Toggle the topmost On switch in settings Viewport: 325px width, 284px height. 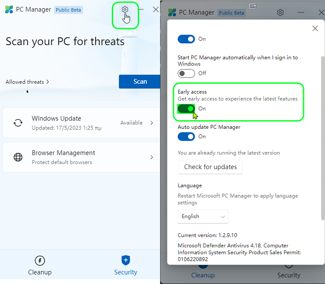pyautogui.click(x=186, y=39)
